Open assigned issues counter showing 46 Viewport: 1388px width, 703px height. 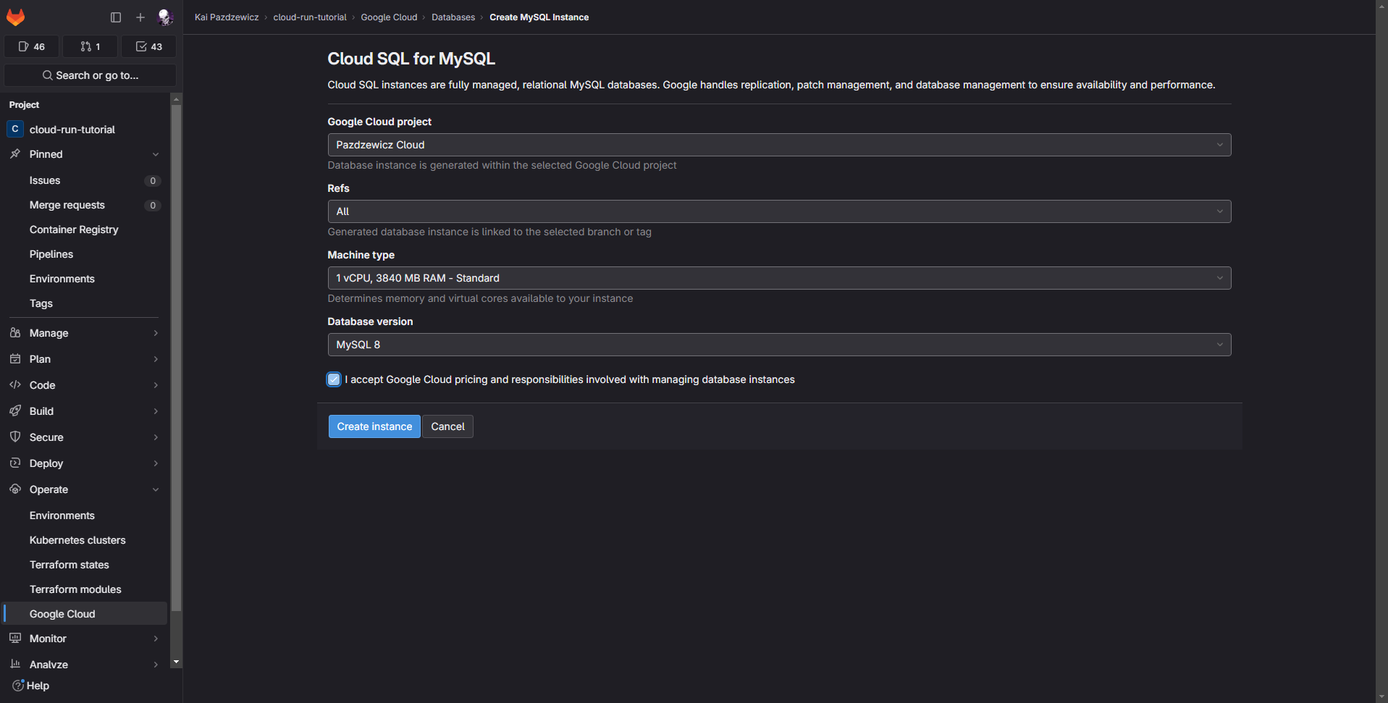[32, 46]
